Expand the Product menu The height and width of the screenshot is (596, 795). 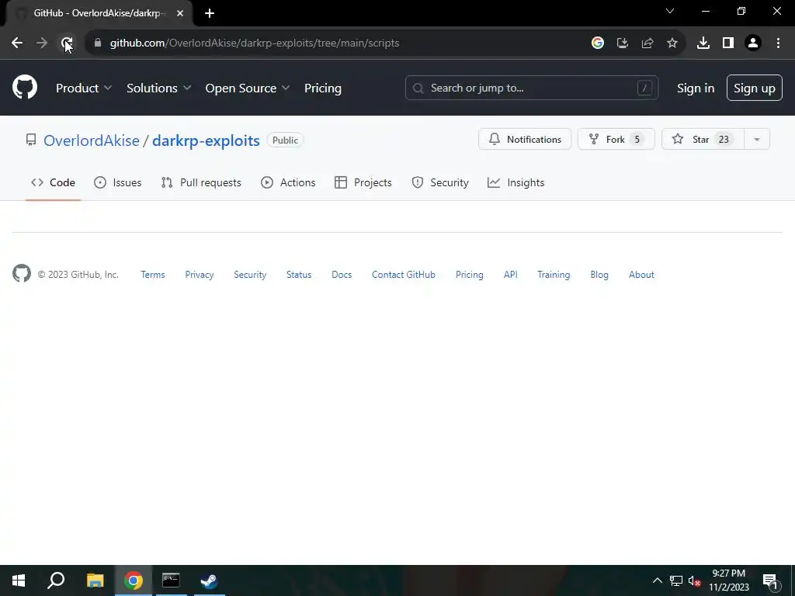(84, 88)
